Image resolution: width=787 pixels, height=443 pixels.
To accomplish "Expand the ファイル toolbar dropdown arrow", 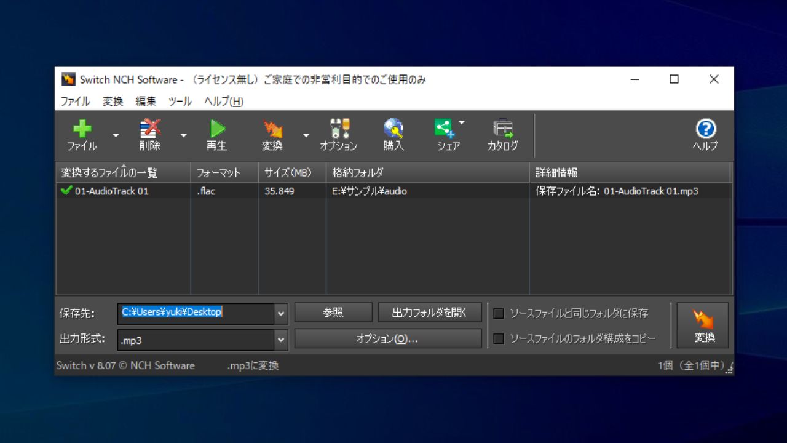I will coord(116,135).
